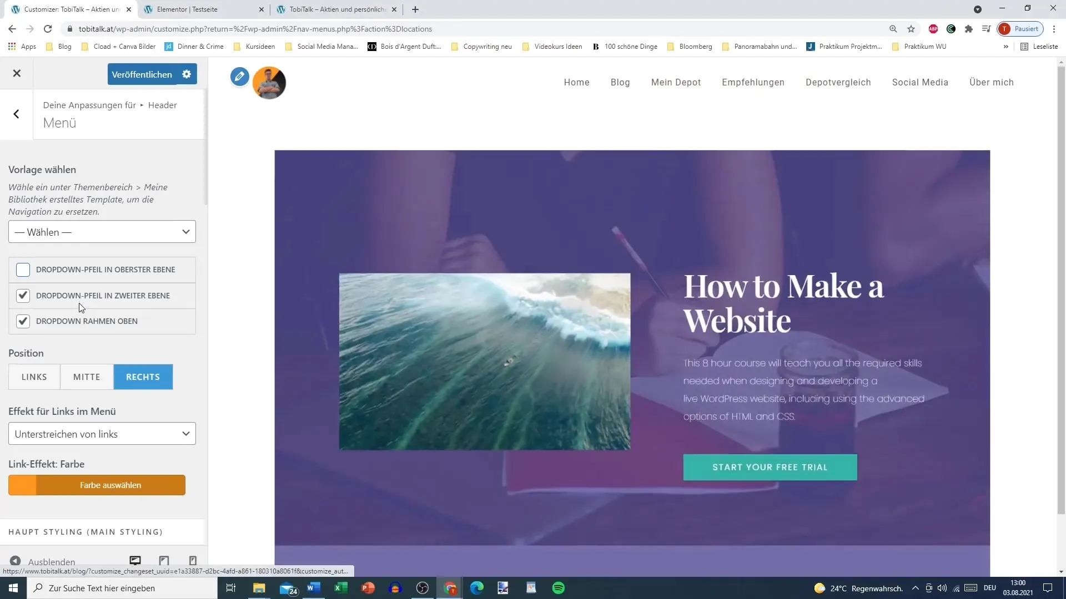1066x599 pixels.
Task: Open Chrome extensions puzzle icon
Action: click(x=969, y=29)
